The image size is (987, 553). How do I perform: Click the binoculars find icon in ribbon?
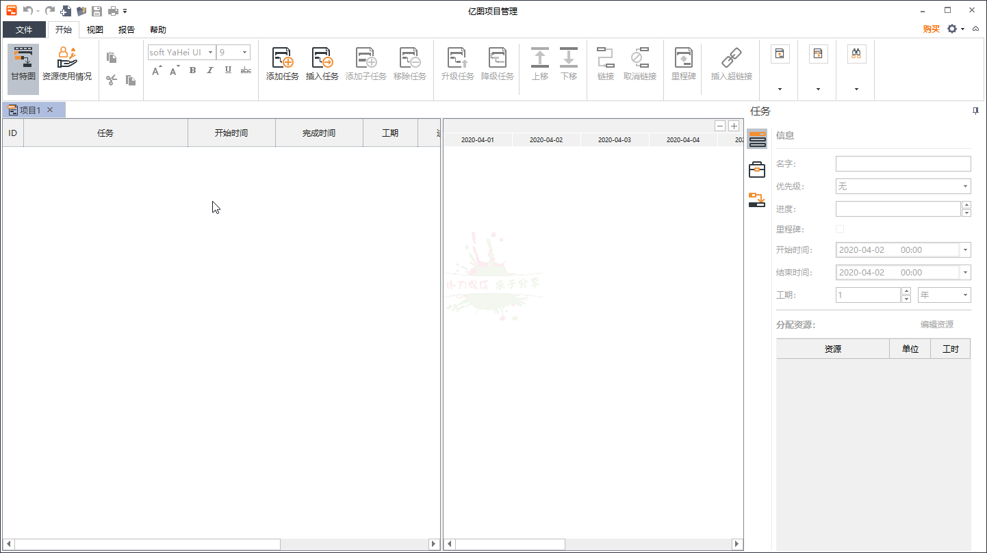point(856,54)
